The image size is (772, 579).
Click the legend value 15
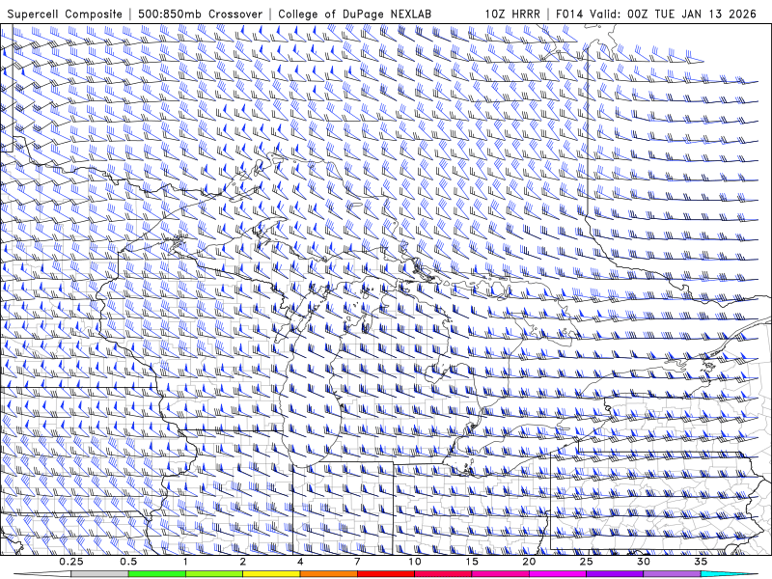point(472,562)
